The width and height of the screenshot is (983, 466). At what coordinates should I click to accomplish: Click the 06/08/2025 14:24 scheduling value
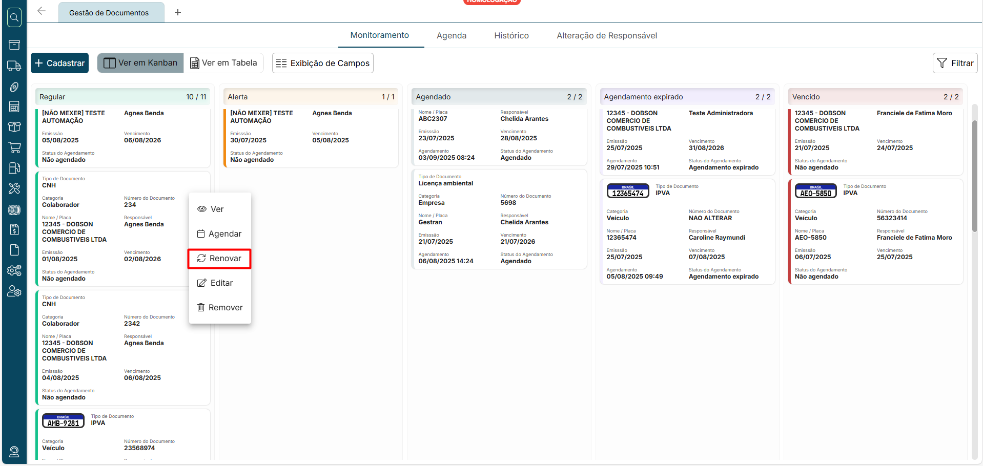446,261
